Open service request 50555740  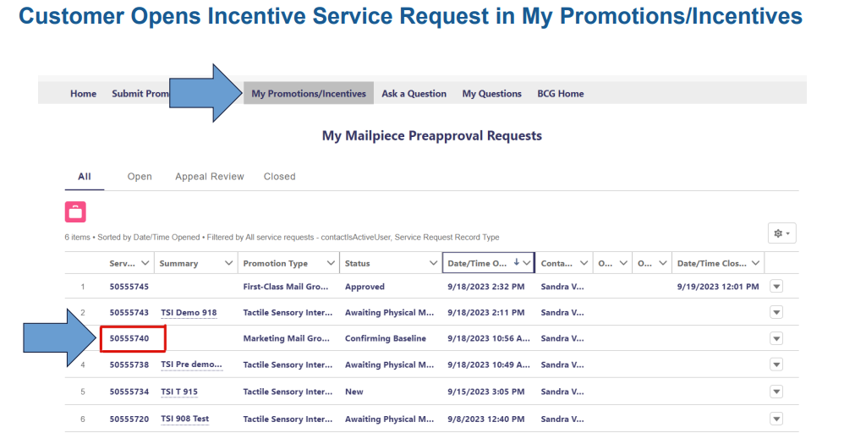pos(129,338)
